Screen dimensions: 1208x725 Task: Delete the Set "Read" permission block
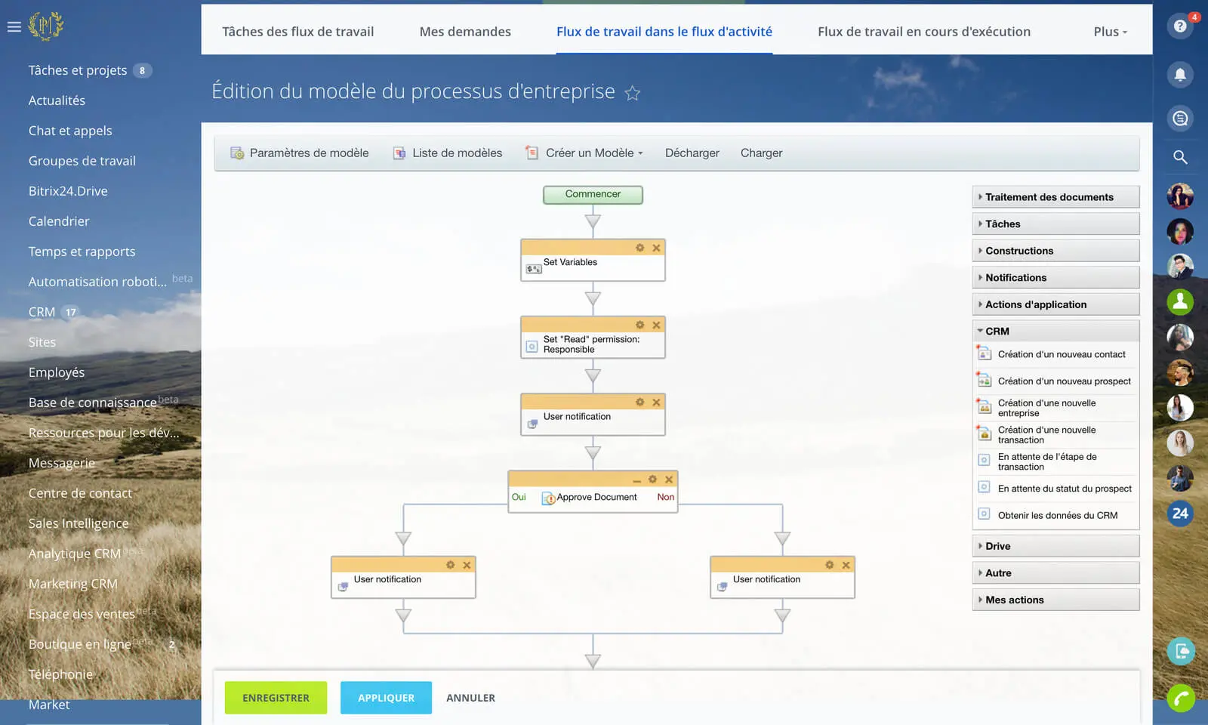[656, 325]
